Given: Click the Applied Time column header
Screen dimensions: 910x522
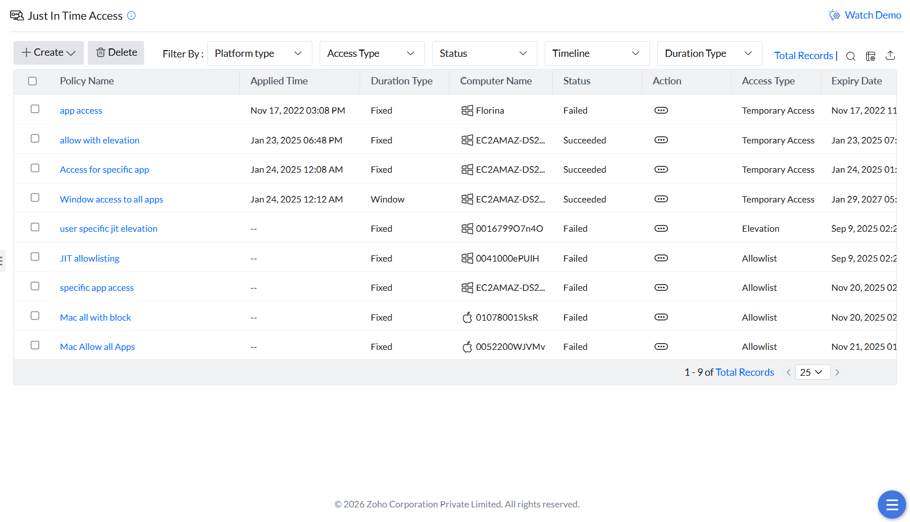Looking at the screenshot, I should tap(279, 81).
